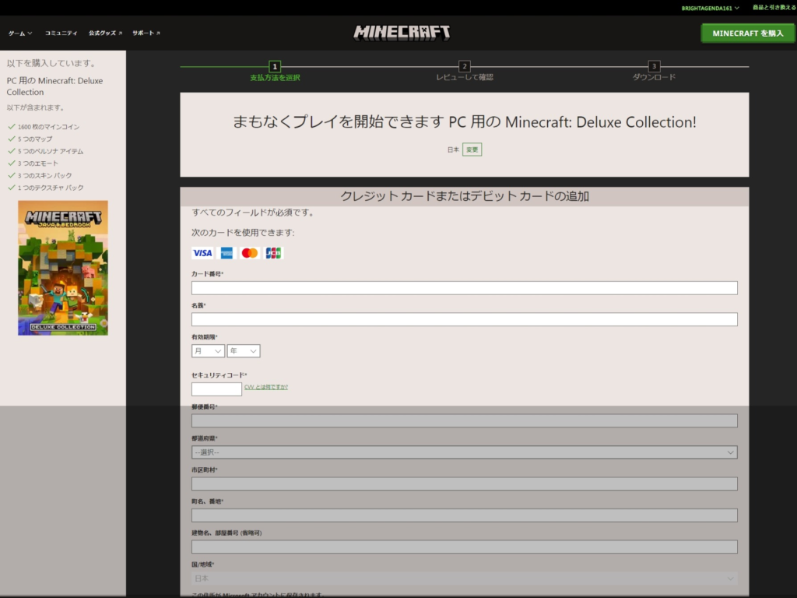
Task: Focus the カード番号 input field
Action: (x=465, y=288)
